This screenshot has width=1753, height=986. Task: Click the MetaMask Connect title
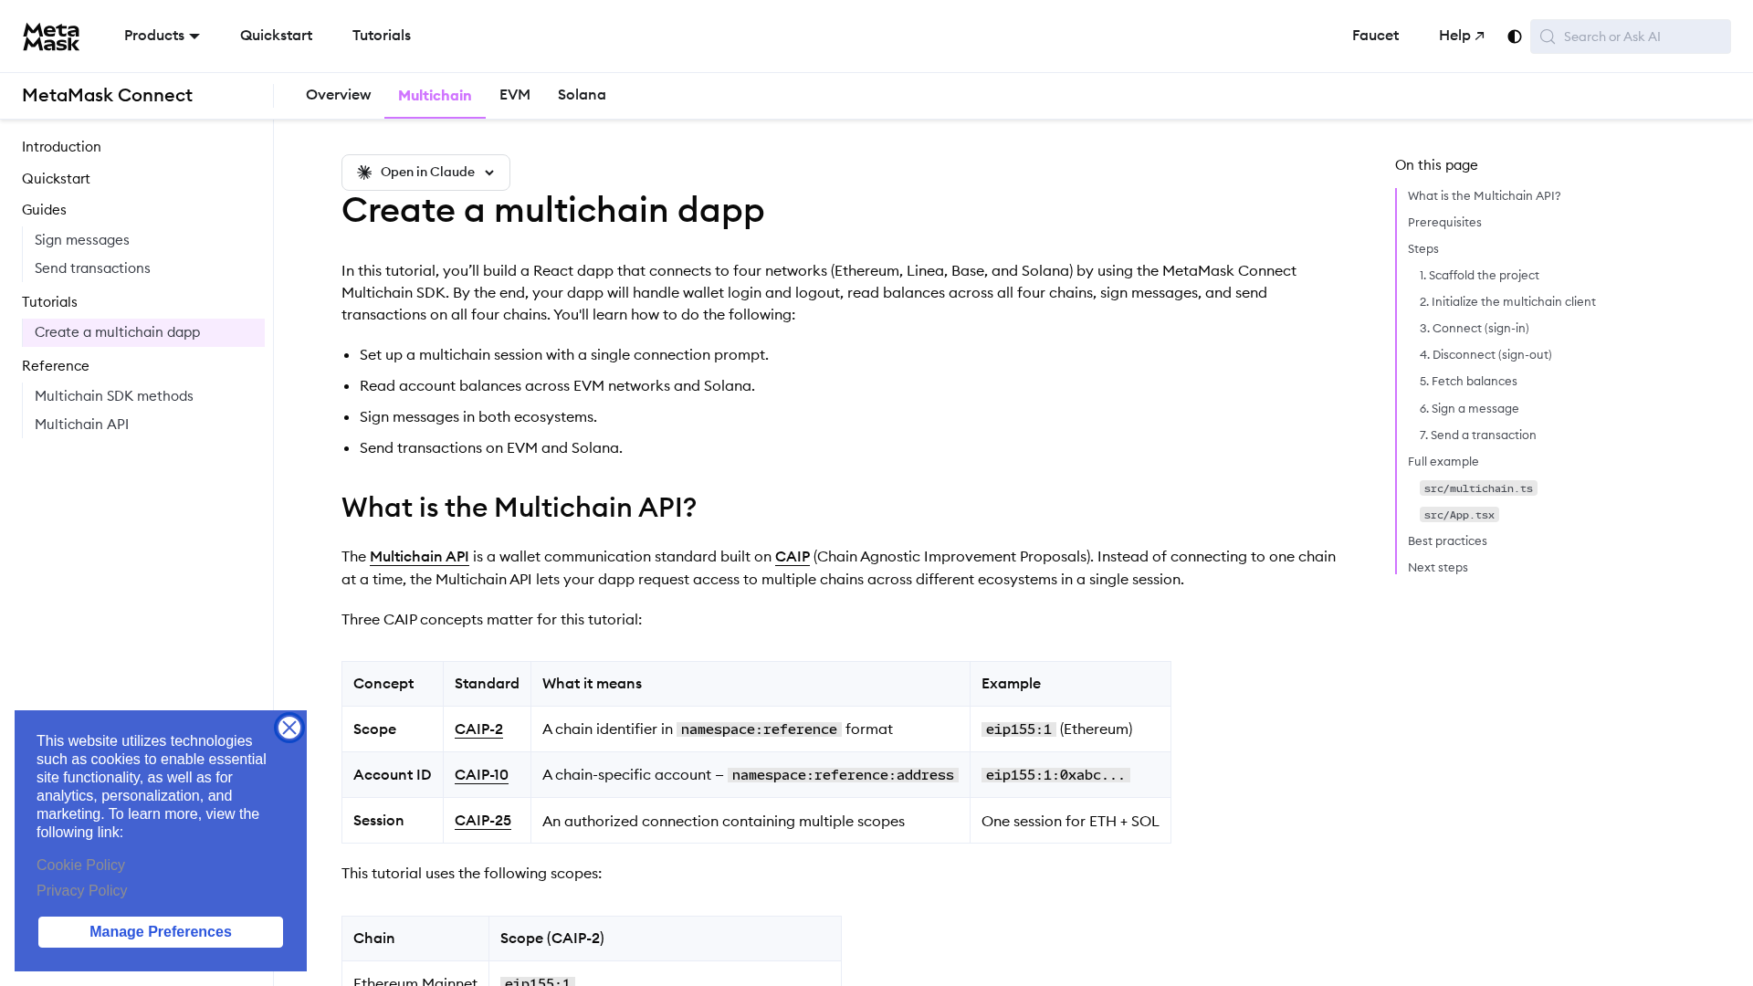coord(107,95)
